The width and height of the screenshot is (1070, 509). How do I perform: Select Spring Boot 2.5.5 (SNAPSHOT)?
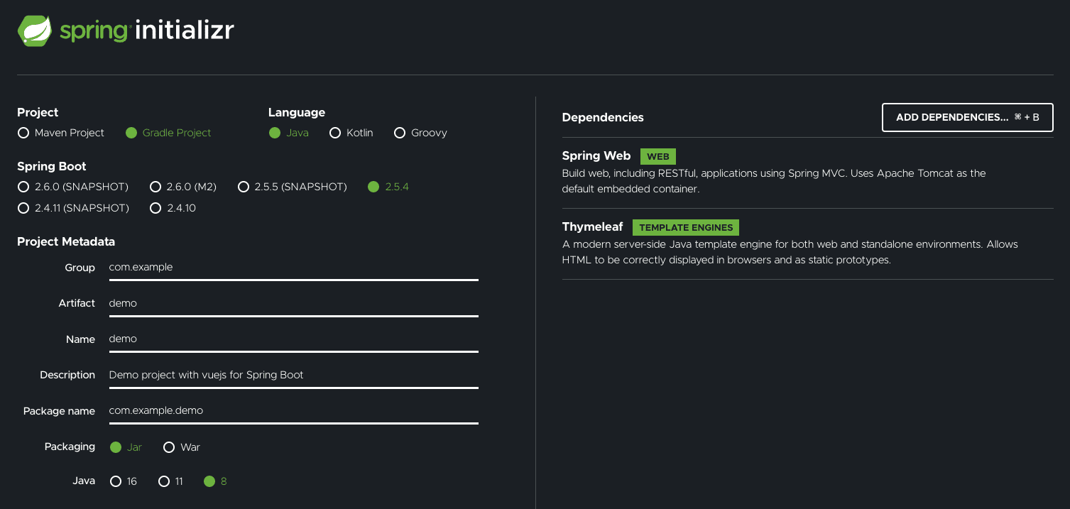point(293,187)
